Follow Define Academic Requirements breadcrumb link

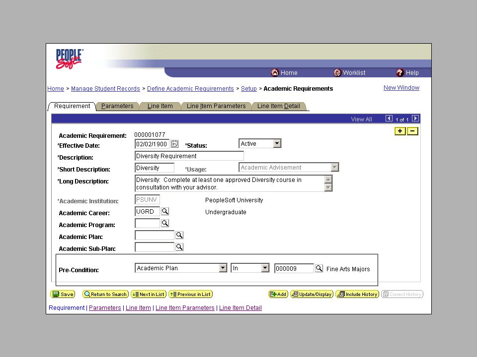pos(190,89)
